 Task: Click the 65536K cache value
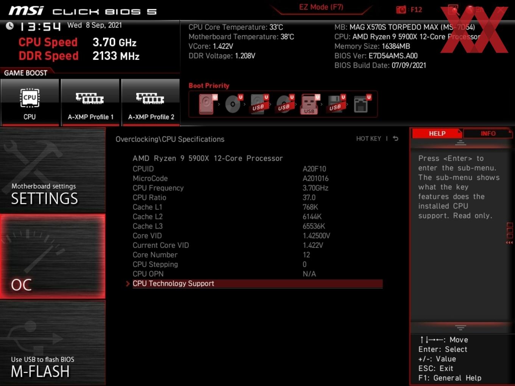314,226
